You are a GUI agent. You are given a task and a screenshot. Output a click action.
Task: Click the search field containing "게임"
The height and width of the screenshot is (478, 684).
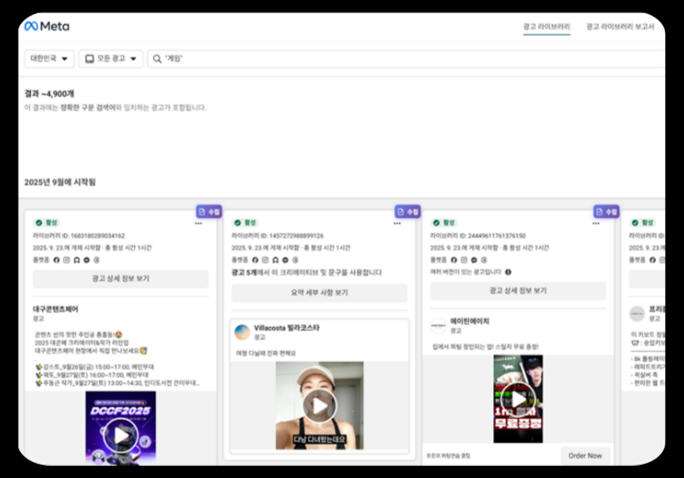tap(406, 59)
